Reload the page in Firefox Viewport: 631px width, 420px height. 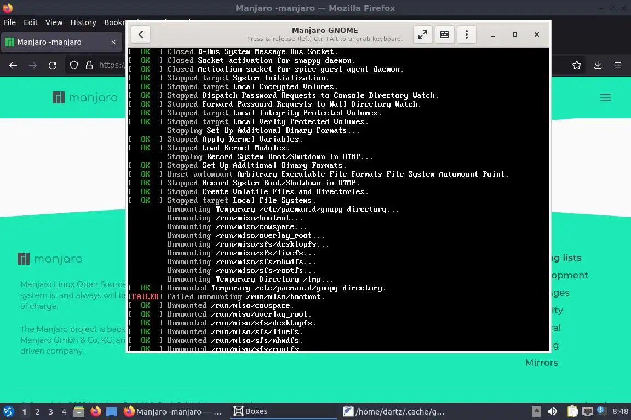pyautogui.click(x=53, y=65)
